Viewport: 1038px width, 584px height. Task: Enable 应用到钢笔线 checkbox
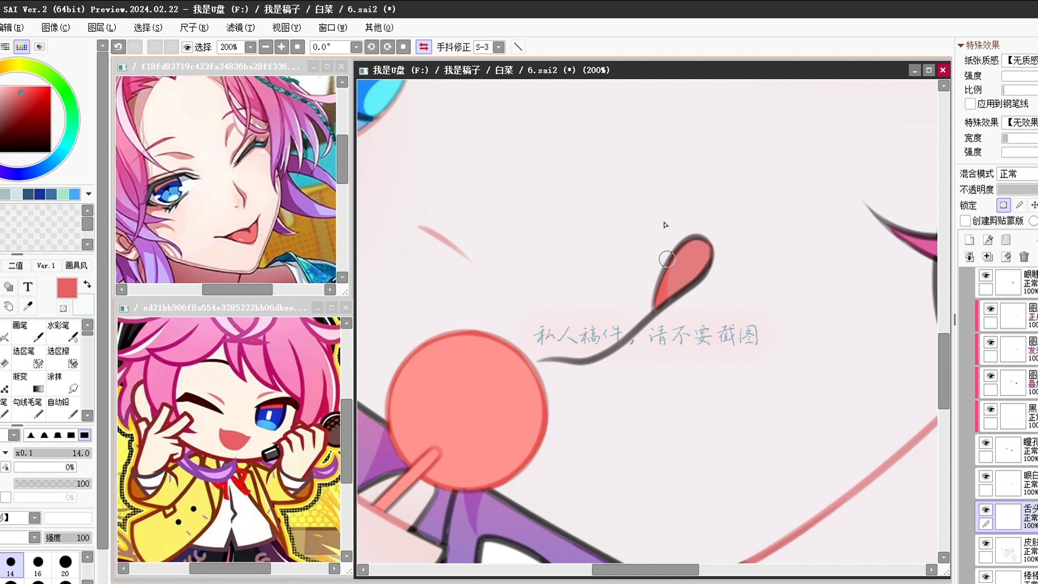tap(970, 104)
